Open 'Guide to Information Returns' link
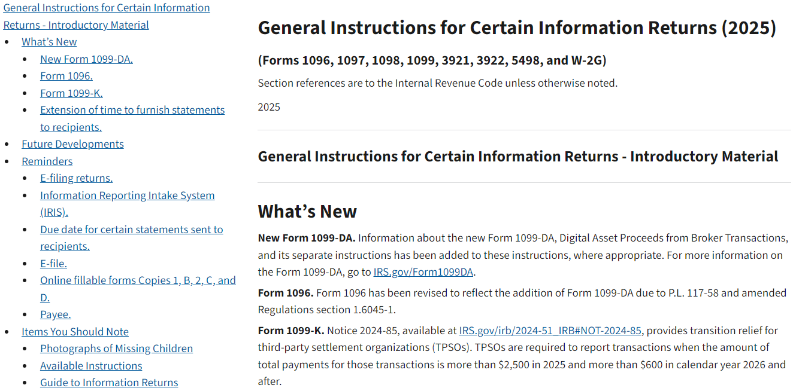This screenshot has height=391, width=793. 109,383
